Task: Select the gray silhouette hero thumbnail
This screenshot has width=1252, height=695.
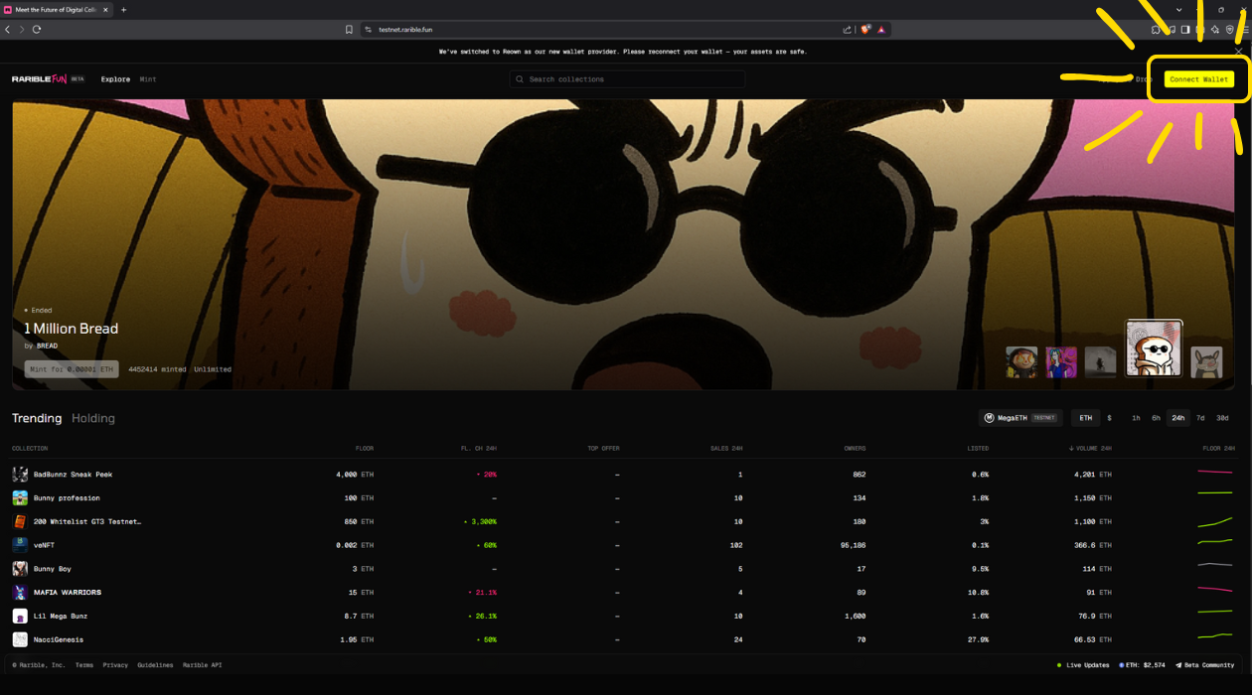Action: tap(1101, 362)
